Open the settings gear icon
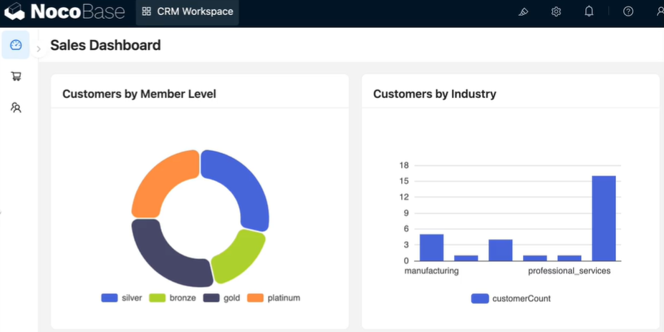Screen dimensions: 664x332 point(556,12)
